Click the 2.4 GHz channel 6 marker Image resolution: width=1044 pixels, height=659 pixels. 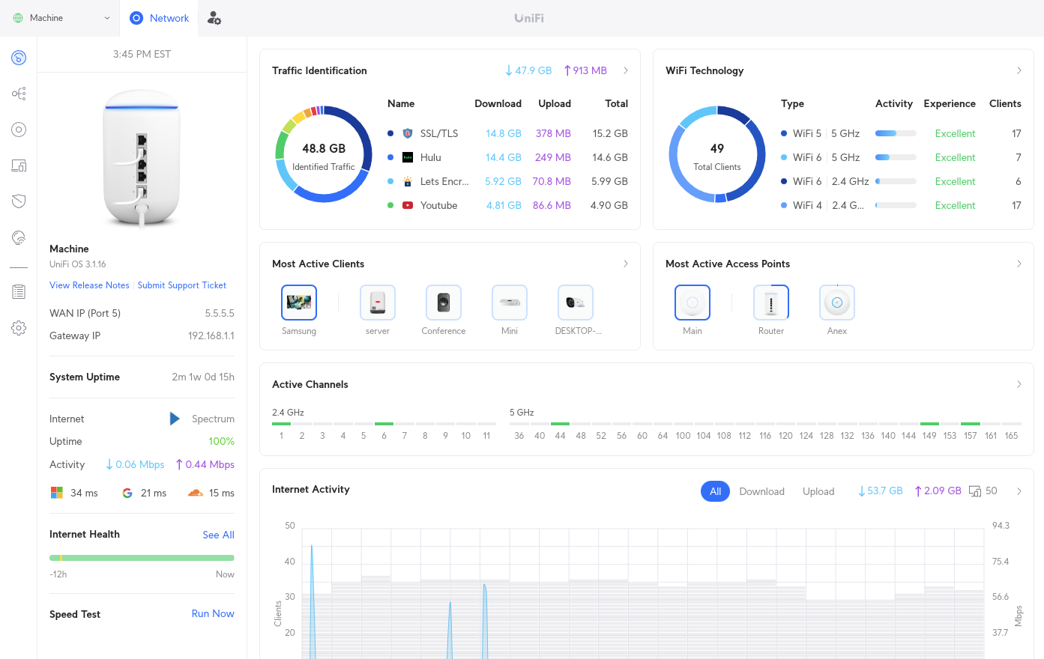[384, 424]
